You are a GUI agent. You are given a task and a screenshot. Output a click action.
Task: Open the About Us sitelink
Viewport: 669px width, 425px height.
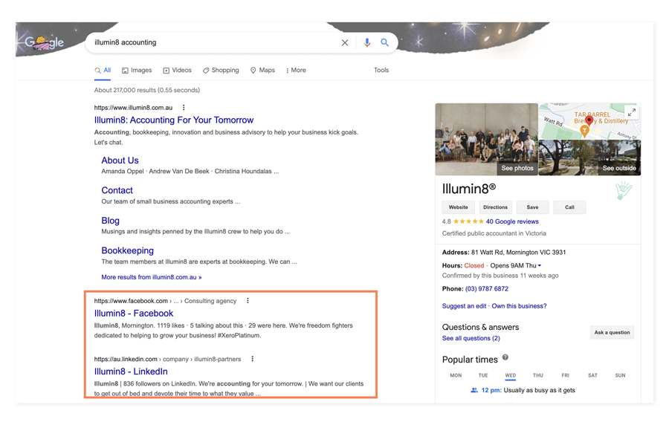tap(120, 160)
